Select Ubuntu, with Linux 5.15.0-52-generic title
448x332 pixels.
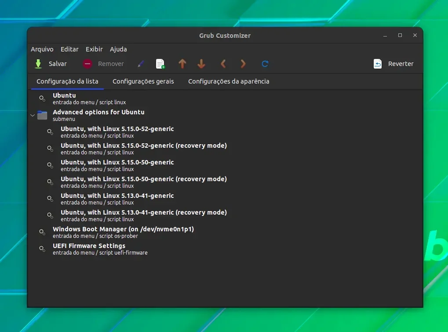point(117,129)
